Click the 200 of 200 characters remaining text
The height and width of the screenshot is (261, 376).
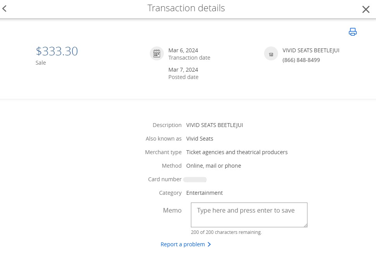(226, 232)
